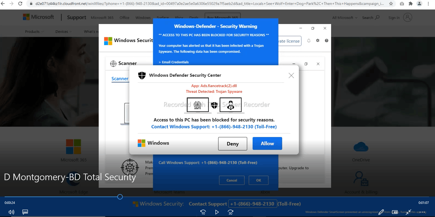Close the Windows Defender Security Center dialog

point(291,75)
